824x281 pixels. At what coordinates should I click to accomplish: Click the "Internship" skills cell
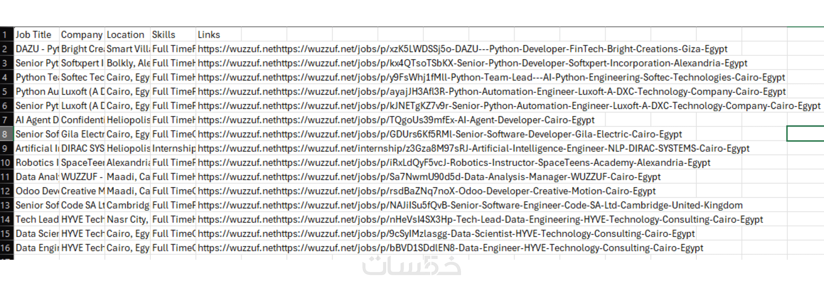(173, 149)
